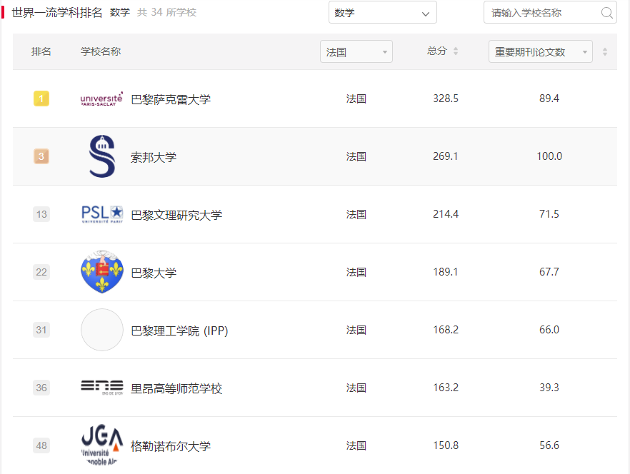Click the blank IPP logo placeholder

click(102, 330)
